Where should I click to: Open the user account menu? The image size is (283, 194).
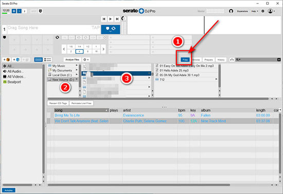point(271,11)
